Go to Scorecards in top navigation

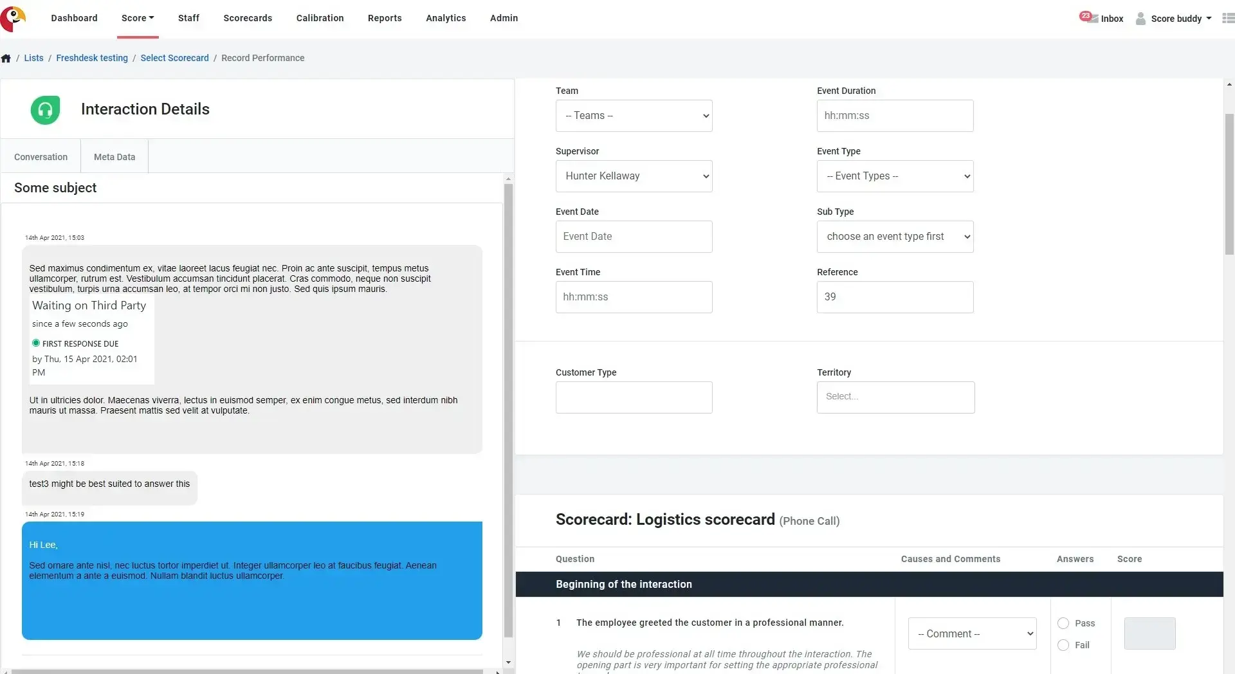coord(248,18)
